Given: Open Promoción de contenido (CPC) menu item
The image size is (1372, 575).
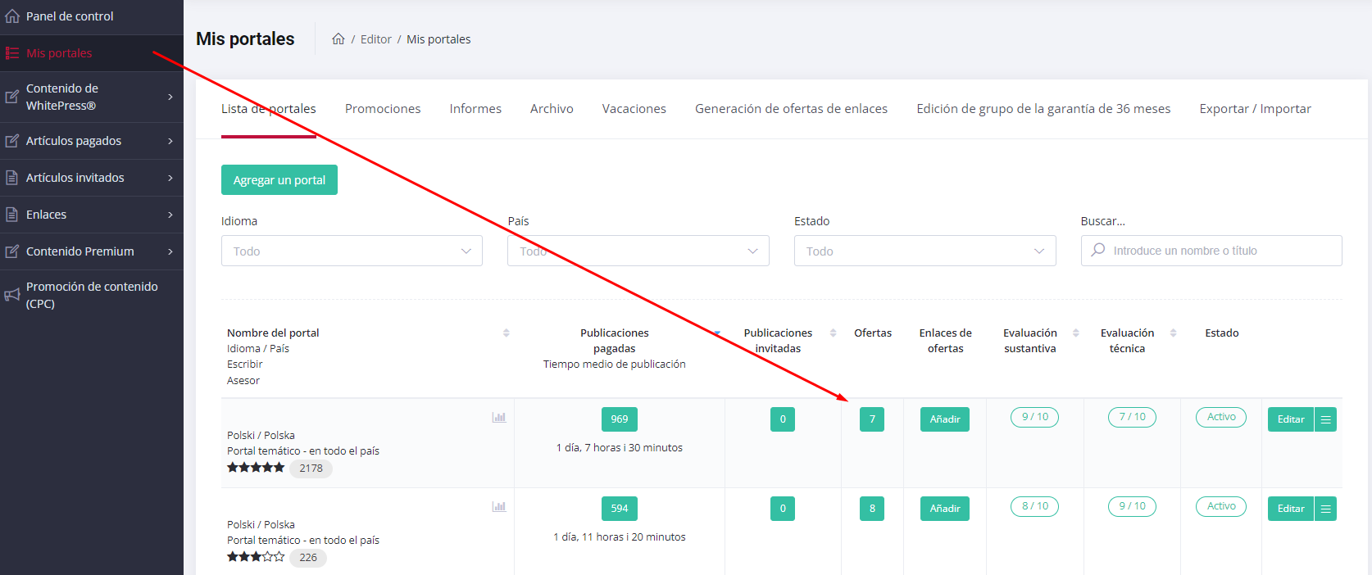Looking at the screenshot, I should [x=92, y=295].
